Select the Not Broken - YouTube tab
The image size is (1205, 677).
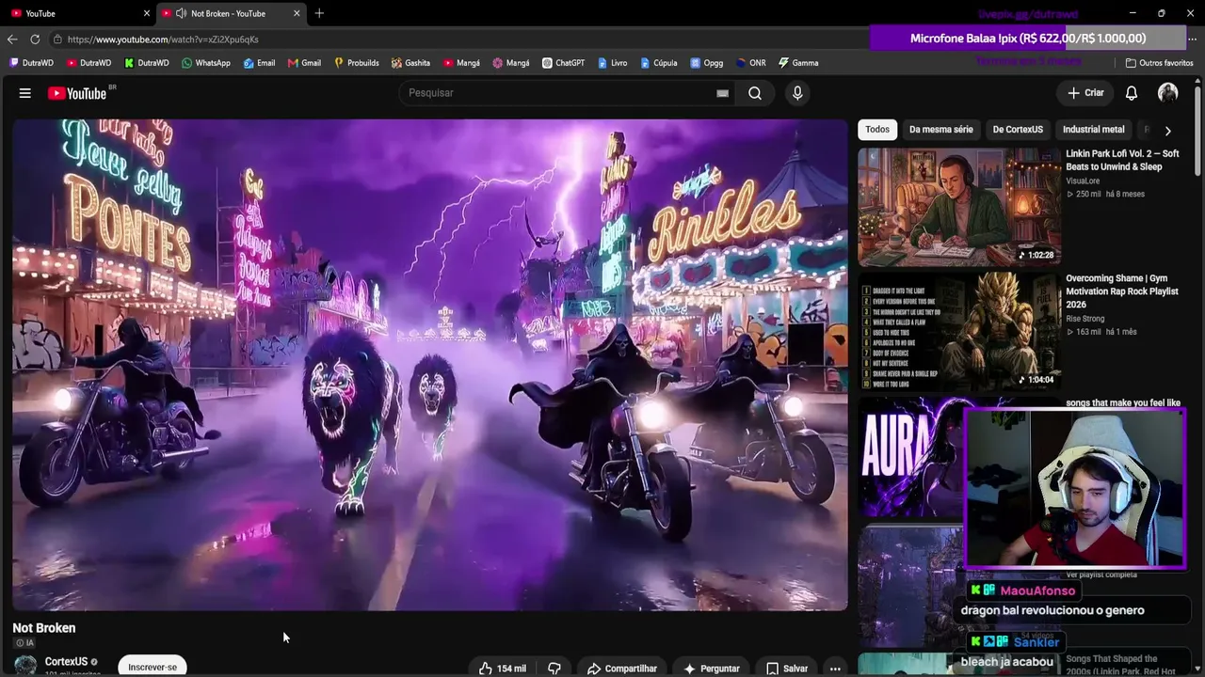click(x=230, y=13)
